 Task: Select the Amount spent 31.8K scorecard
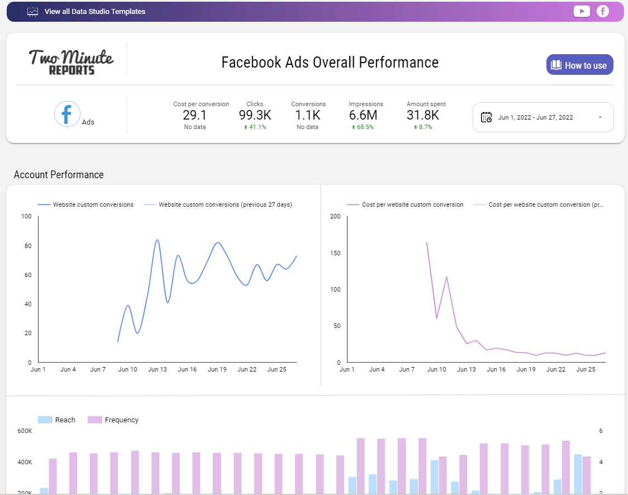pyautogui.click(x=426, y=115)
